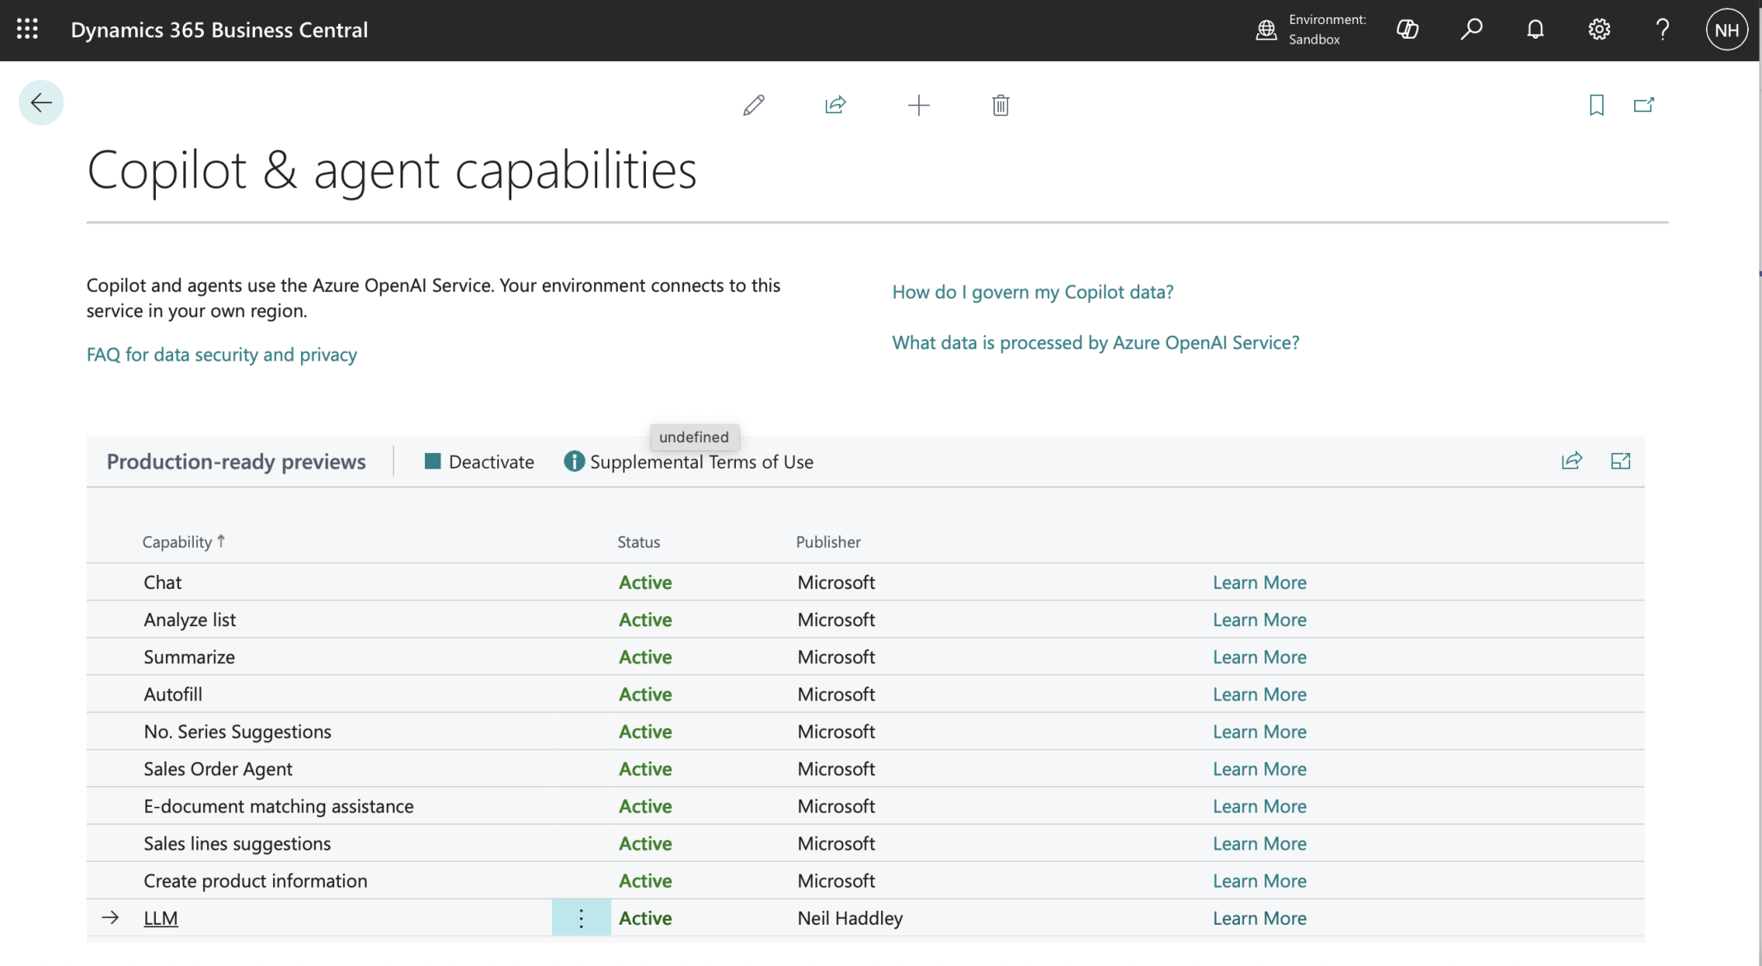
Task: Click the search magnifier icon
Action: [x=1471, y=31]
